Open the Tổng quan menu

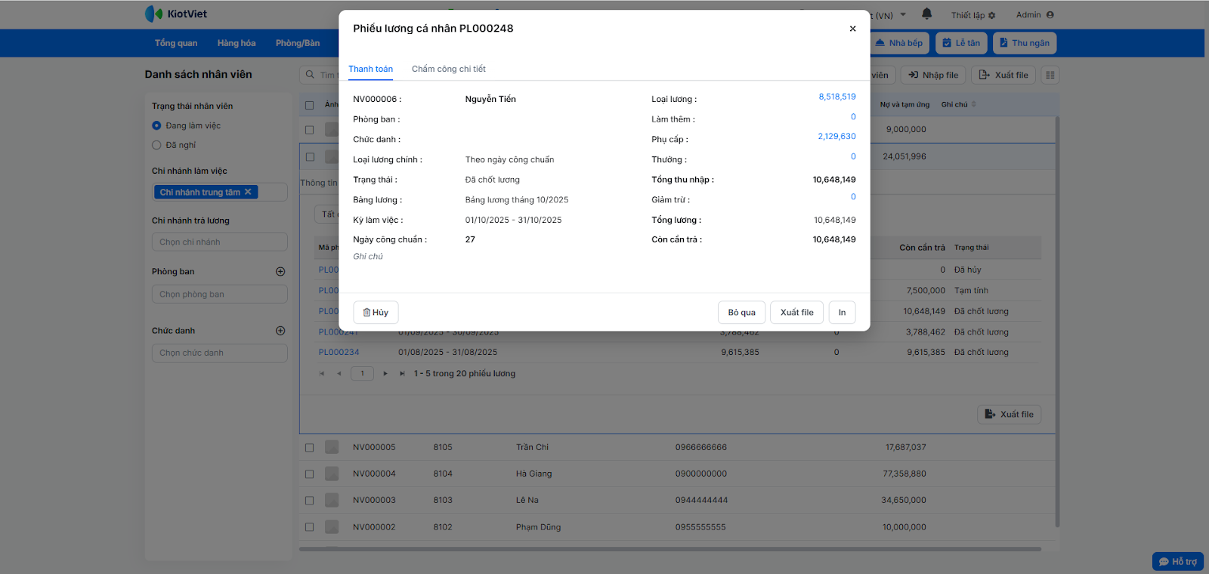coord(176,43)
